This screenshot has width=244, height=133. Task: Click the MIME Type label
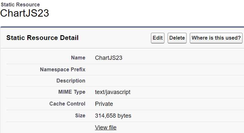tap(72, 92)
